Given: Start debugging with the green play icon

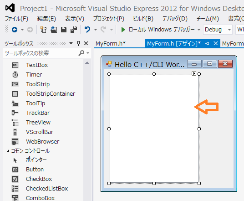Looking at the screenshot, I should [123, 30].
